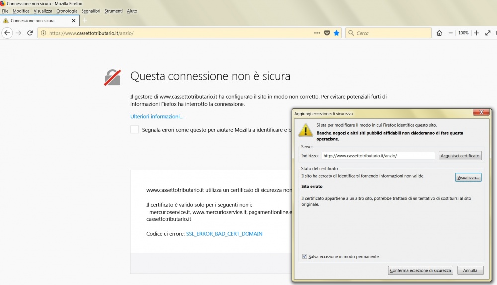This screenshot has height=285, width=497.
Task: Click the blue bookmark star
Action: 336,33
